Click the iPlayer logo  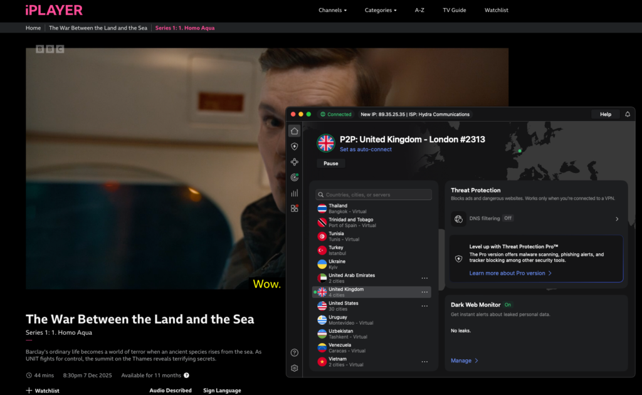coord(54,10)
